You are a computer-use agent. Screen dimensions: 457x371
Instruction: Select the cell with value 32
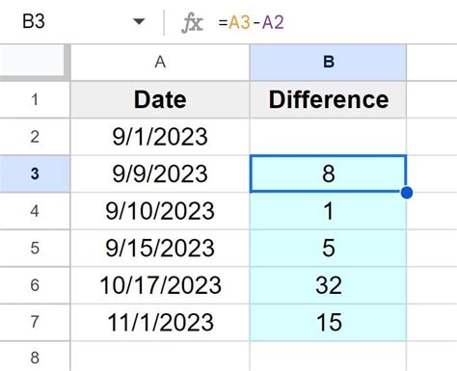pyautogui.click(x=328, y=285)
